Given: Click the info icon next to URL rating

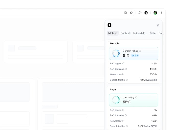Looking at the screenshot, I should (x=136, y=97).
